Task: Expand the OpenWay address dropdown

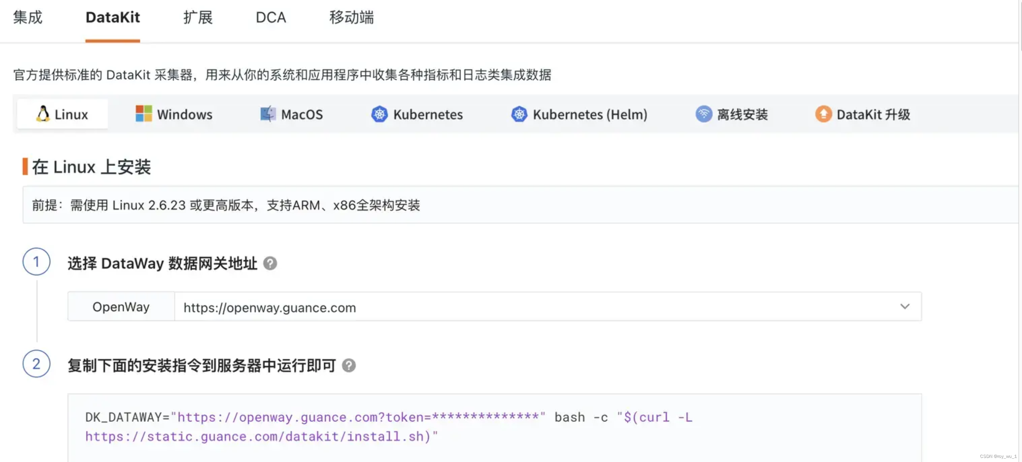Action: coord(906,306)
